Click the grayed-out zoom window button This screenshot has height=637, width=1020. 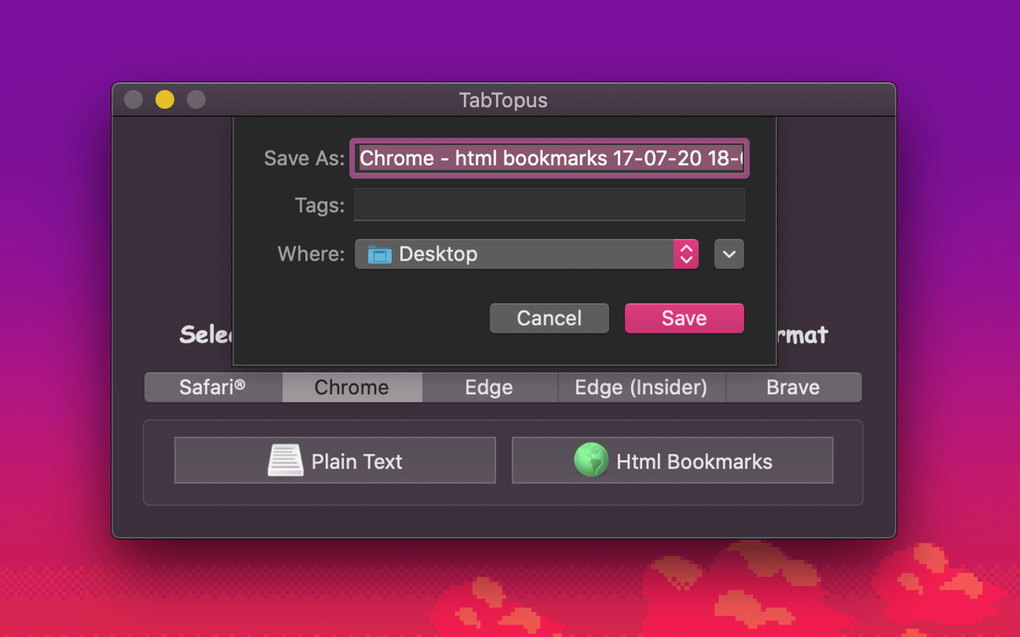click(x=196, y=100)
